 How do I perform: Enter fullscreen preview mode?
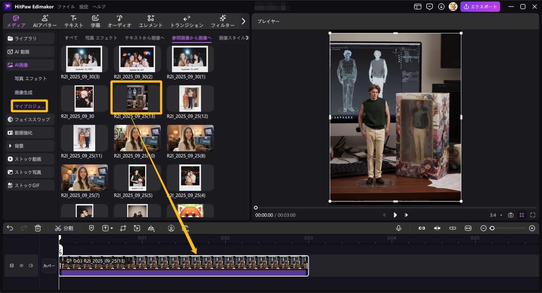tap(533, 215)
